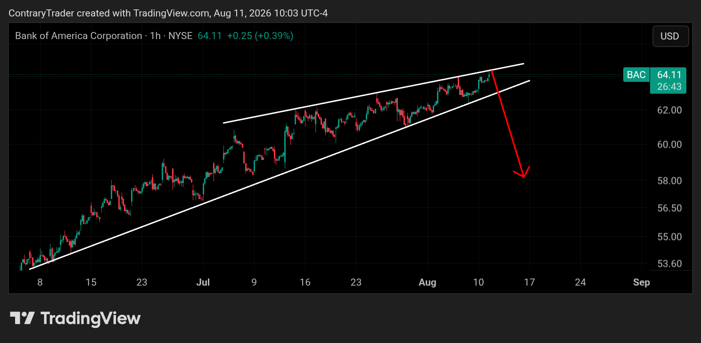701x343 pixels.
Task: Click the 17 date label on time axis
Action: (529, 282)
